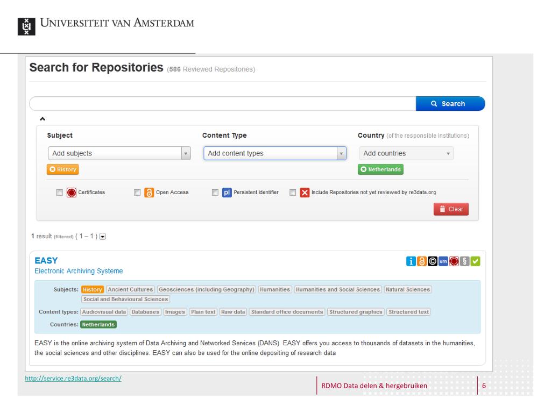The height and width of the screenshot is (413, 551).
Task: Tick the Open Access checkbox
Action: click(x=137, y=193)
